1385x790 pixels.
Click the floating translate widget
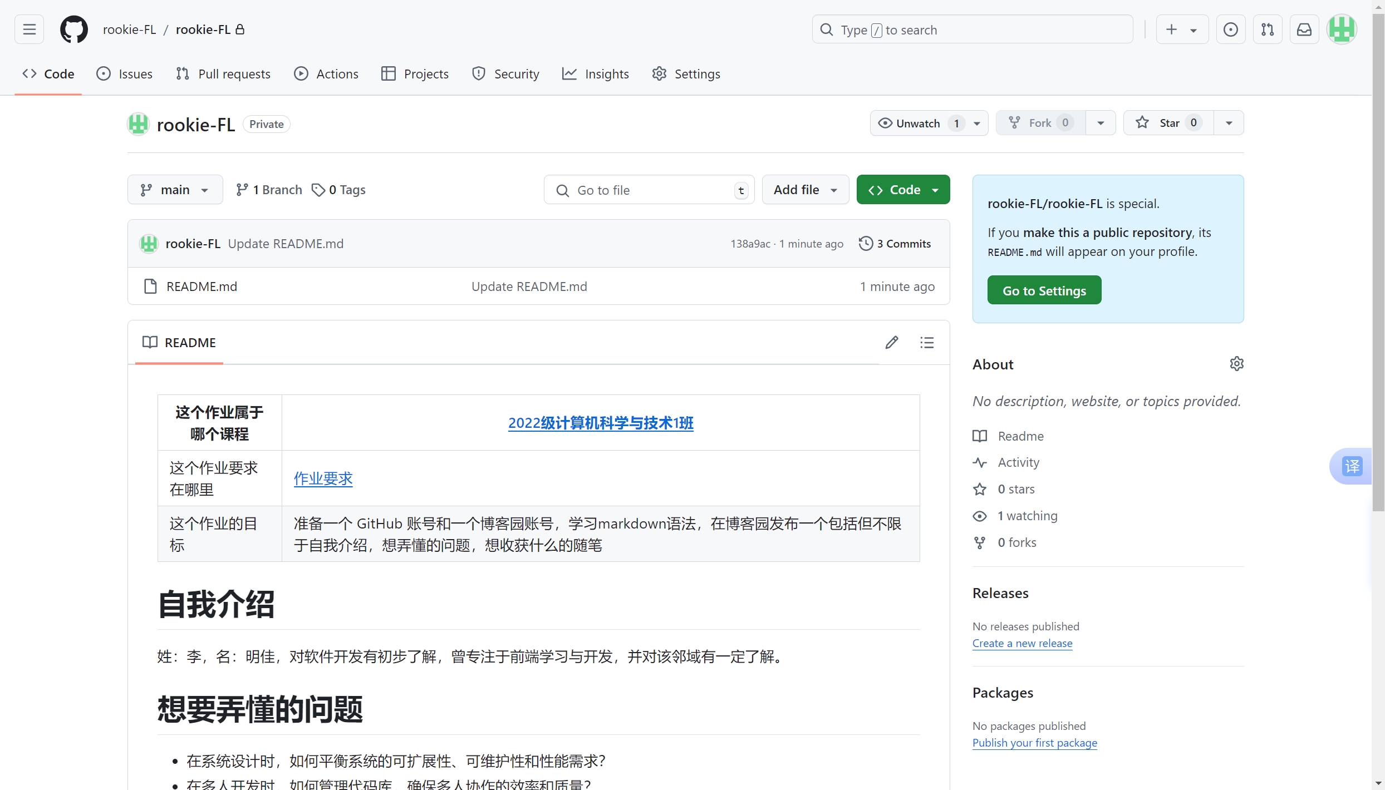pyautogui.click(x=1352, y=466)
